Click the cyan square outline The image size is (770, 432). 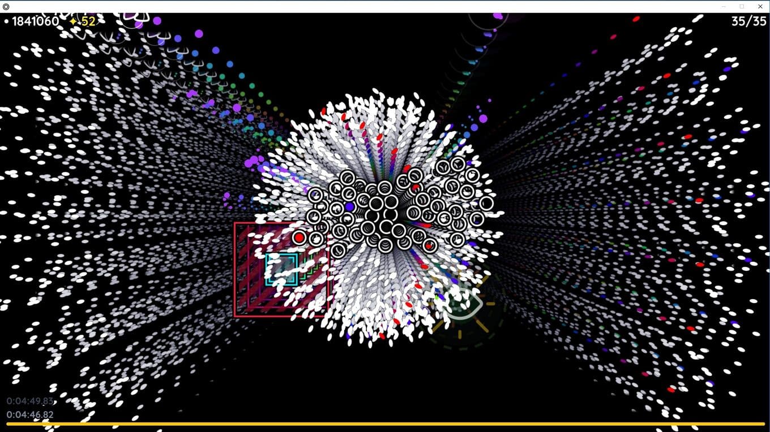(x=282, y=269)
